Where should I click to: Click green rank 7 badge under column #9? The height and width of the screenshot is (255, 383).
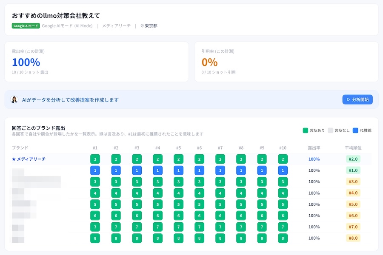tap(262, 227)
